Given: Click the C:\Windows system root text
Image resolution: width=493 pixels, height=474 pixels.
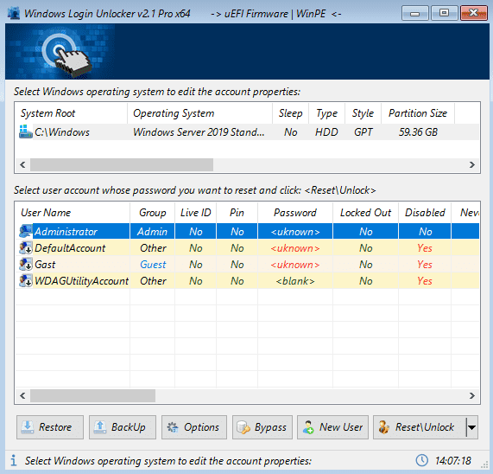Looking at the screenshot, I should pos(62,132).
